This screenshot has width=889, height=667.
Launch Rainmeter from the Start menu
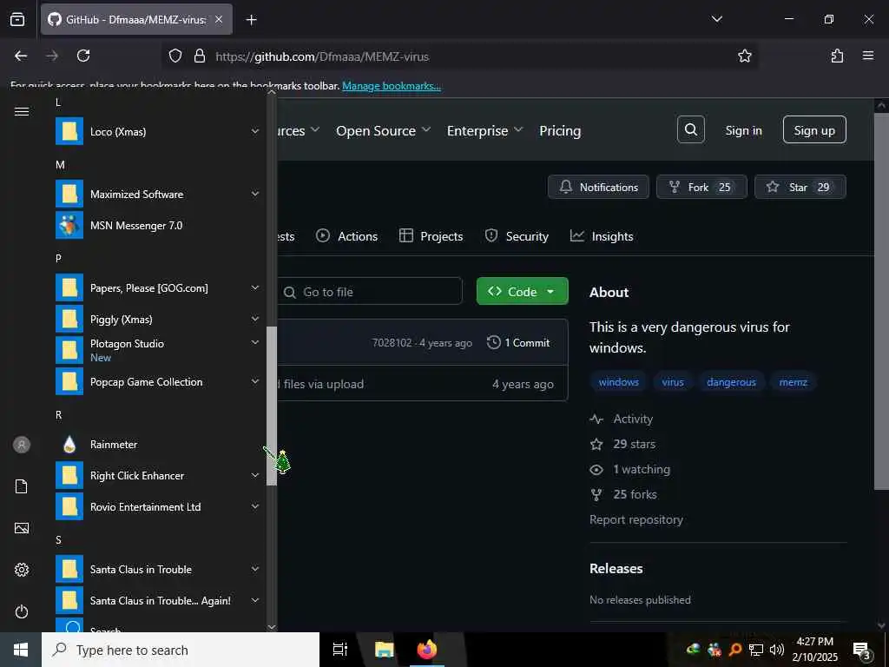114,445
